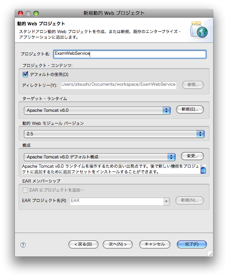The height and width of the screenshot is (277, 228).
Task: Click the < 戻る(B) button
Action: tap(83, 244)
